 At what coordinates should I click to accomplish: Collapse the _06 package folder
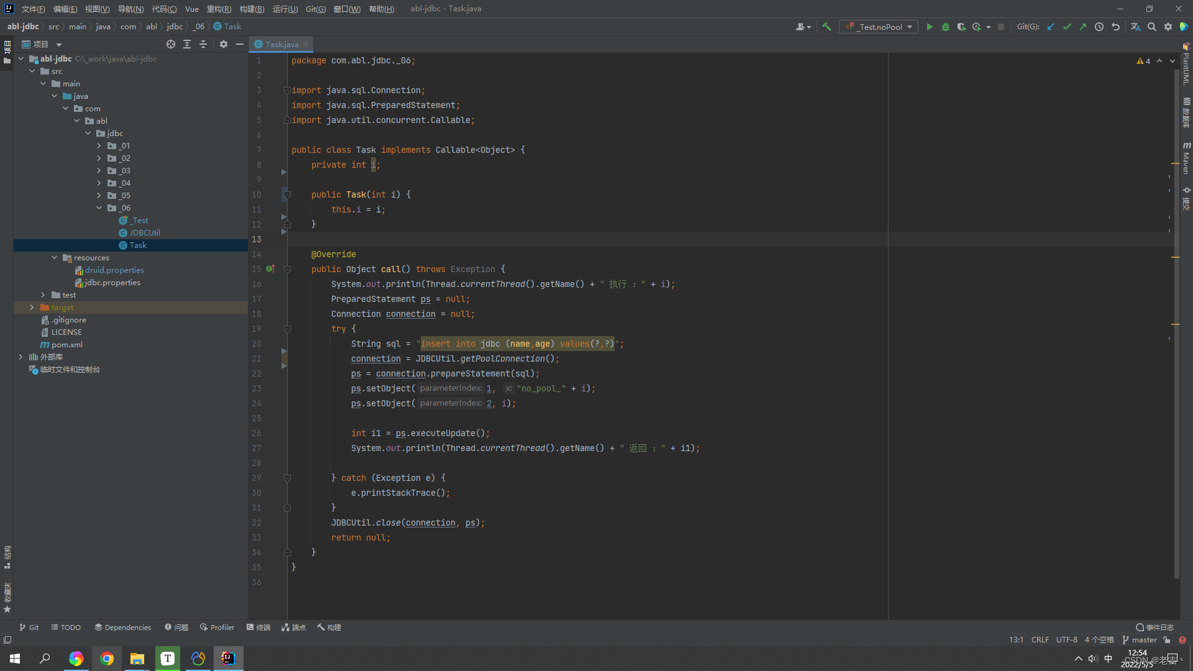pos(99,208)
